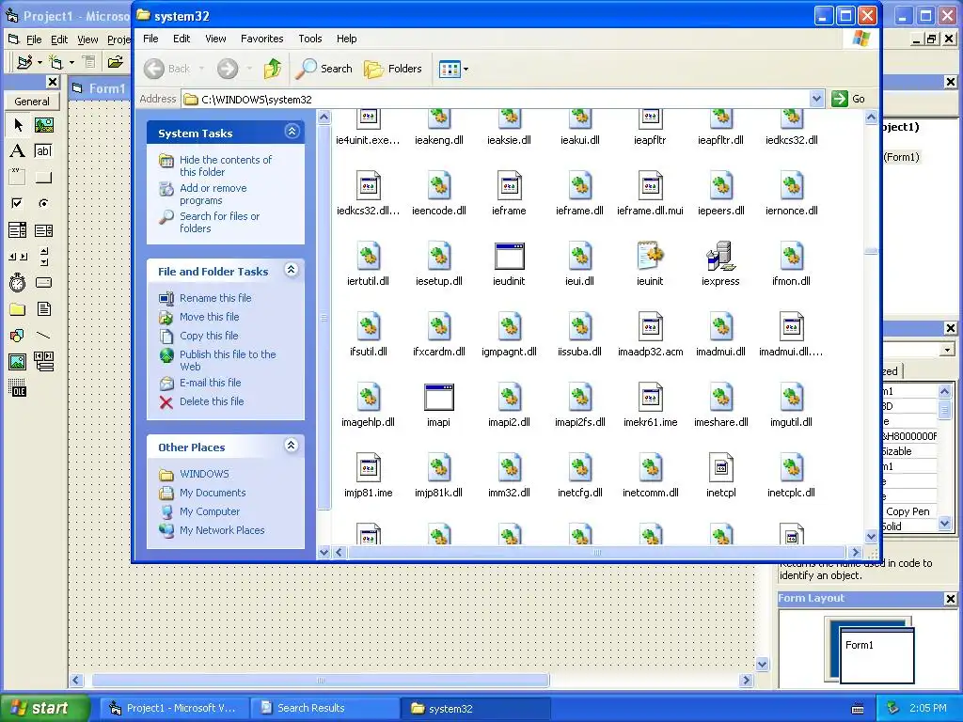
Task: Click Add or remove programs link
Action: pyautogui.click(x=213, y=194)
